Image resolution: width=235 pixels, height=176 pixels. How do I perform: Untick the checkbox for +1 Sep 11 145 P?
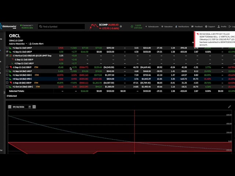pyautogui.click(x=7, y=52)
